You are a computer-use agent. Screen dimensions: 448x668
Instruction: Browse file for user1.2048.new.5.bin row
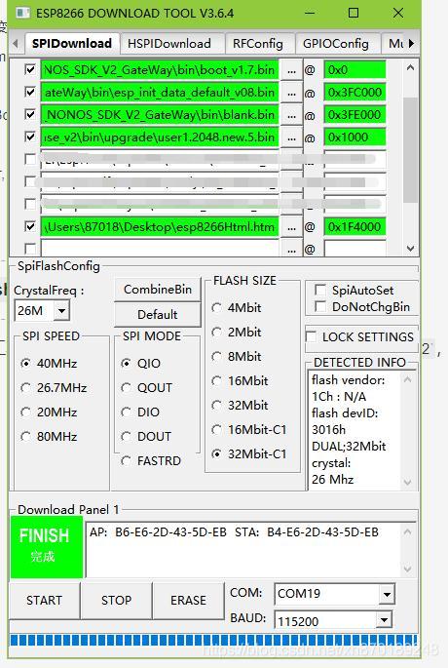[291, 138]
